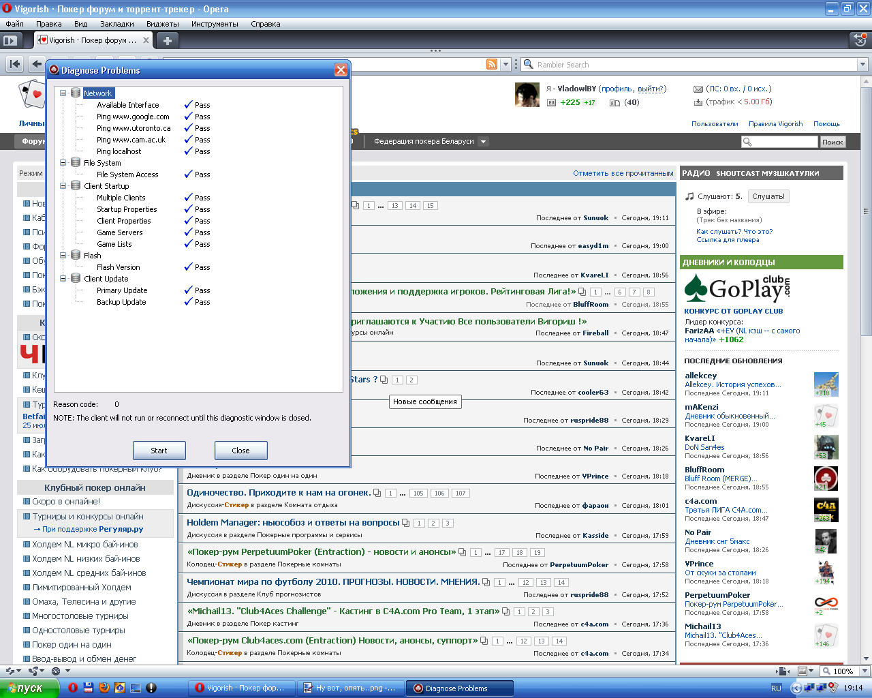The width and height of the screenshot is (872, 698).
Task: Open the Закладки menu
Action: pyautogui.click(x=117, y=24)
